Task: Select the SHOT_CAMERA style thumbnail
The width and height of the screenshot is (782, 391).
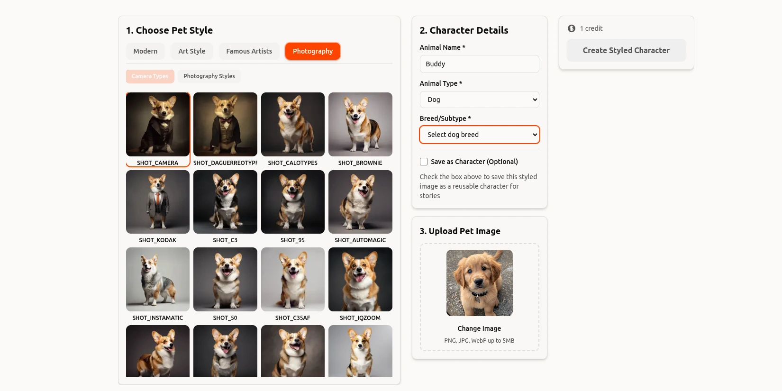Action: [158, 125]
